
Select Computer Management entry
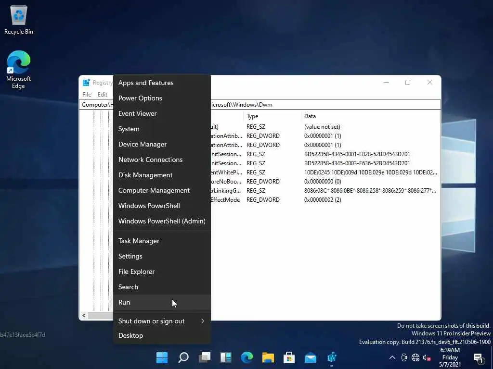[x=162, y=190]
